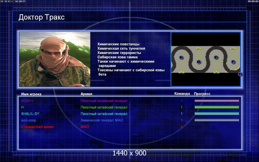The image size is (259, 162).
Task: Click KHALIL-SY army Пехотный китайский генерал
Action: pos(104,114)
